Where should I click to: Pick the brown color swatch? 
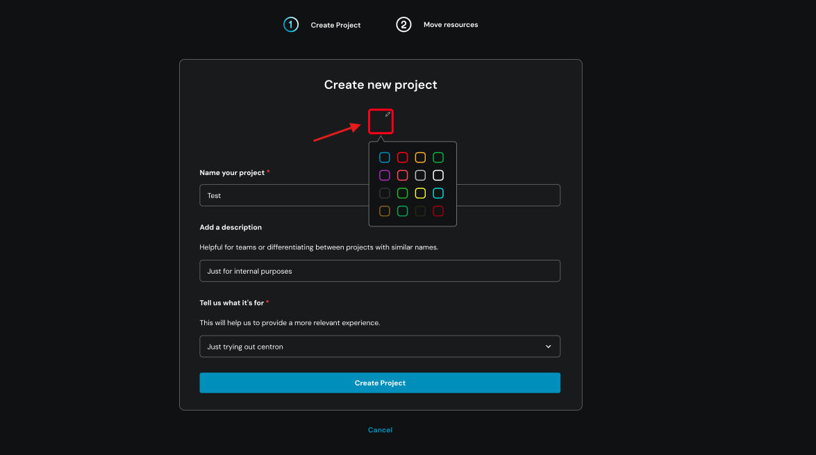[385, 211]
